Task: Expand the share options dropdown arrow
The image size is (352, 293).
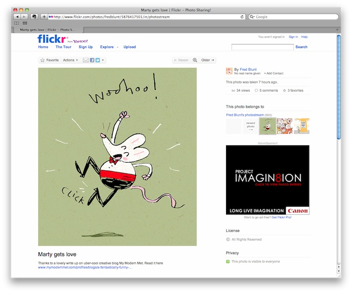Action: [103, 60]
